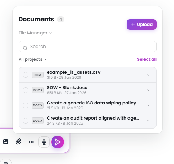
Task: Tick the audit report document checkbox
Action: click(x=26, y=121)
